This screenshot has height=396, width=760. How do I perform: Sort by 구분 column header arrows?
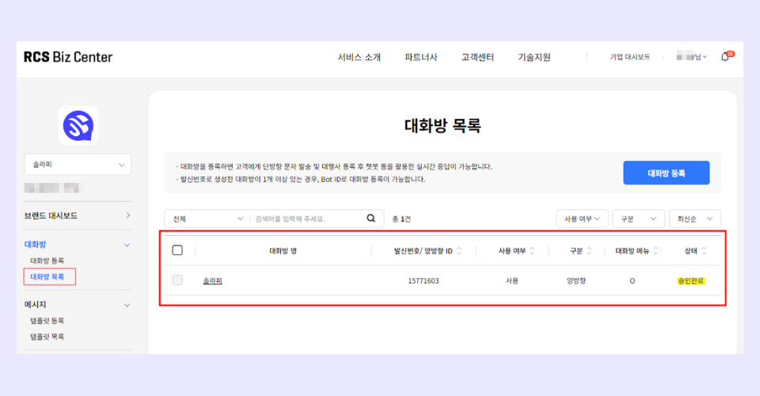[589, 250]
